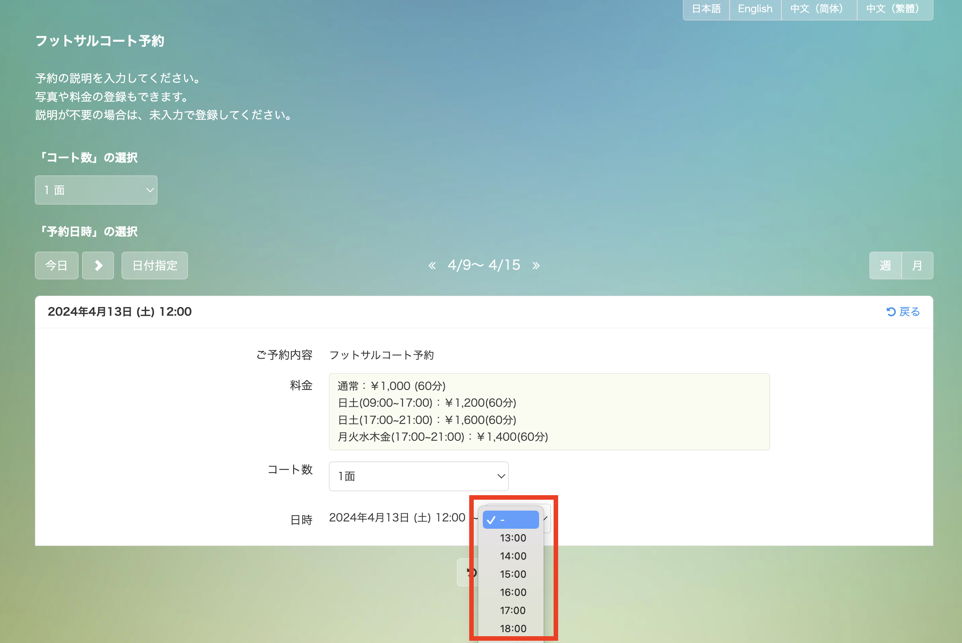This screenshot has width=962, height=643.
Task: Open the top コート数 dropdown
Action: coord(96,190)
